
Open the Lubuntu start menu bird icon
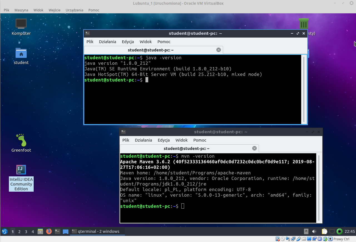pos(5,231)
